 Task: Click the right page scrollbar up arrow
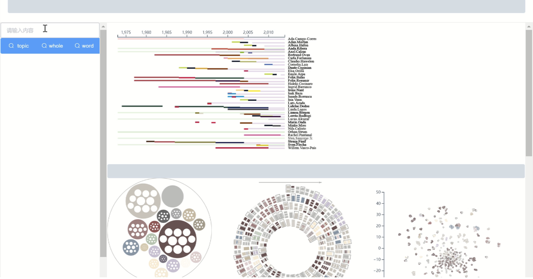(x=529, y=26)
